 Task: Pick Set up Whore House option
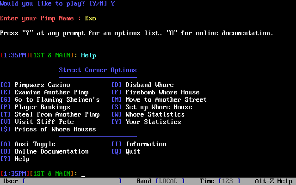pyautogui.click(x=152, y=107)
